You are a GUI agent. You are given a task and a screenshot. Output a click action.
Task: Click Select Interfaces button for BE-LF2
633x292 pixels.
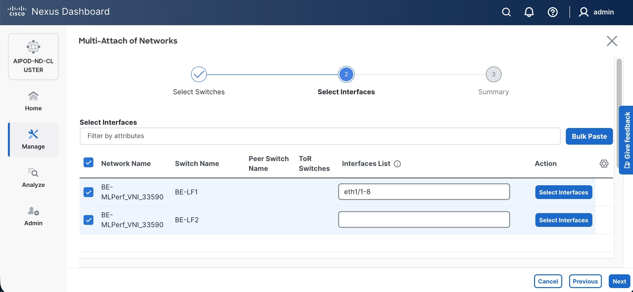564,220
